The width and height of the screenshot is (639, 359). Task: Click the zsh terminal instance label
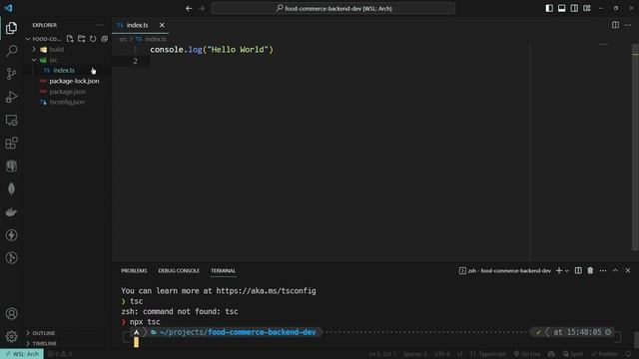(505, 270)
